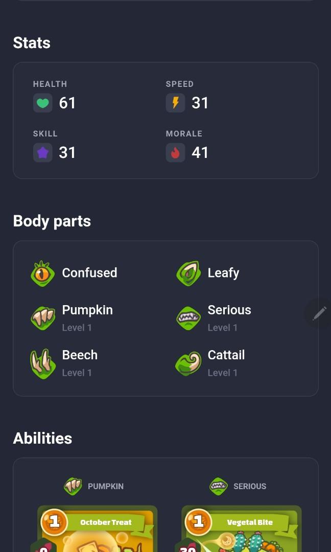The height and width of the screenshot is (552, 331).
Task: Tap the pencil edit button
Action: [319, 313]
